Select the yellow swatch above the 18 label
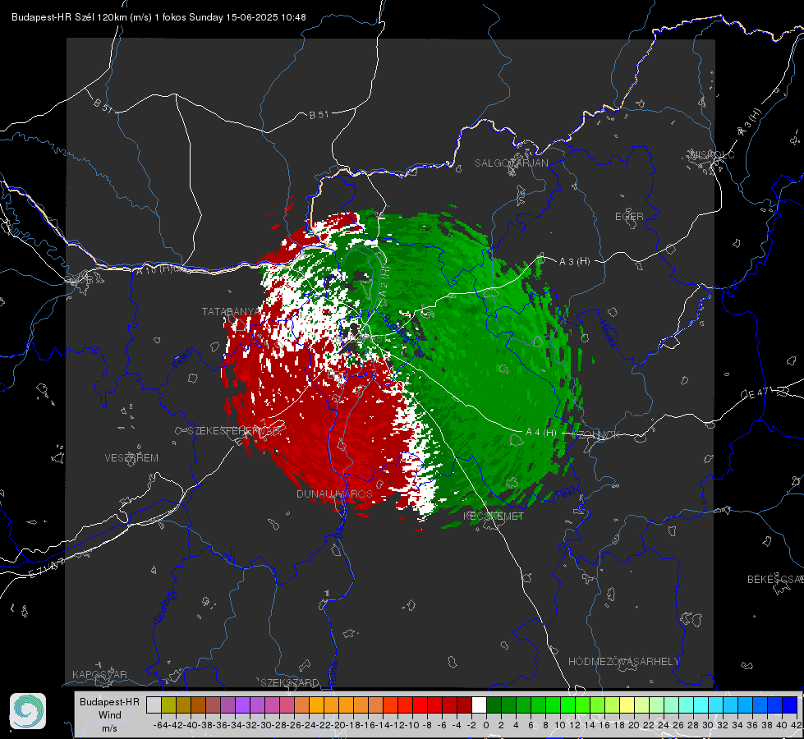 627,705
